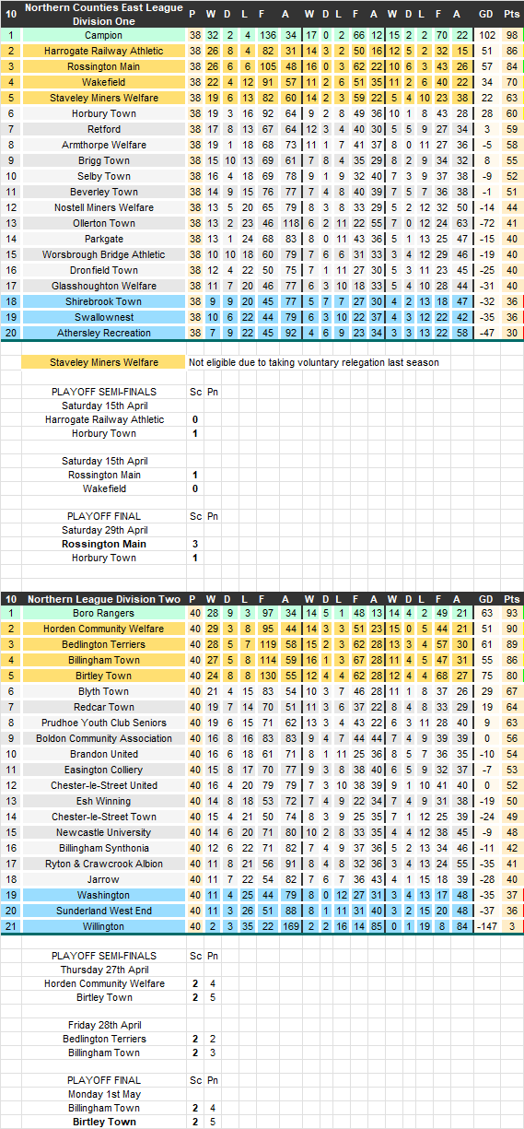This screenshot has height=1129, width=524.
Task: Select Beverley Town team name
Action: pyautogui.click(x=103, y=192)
